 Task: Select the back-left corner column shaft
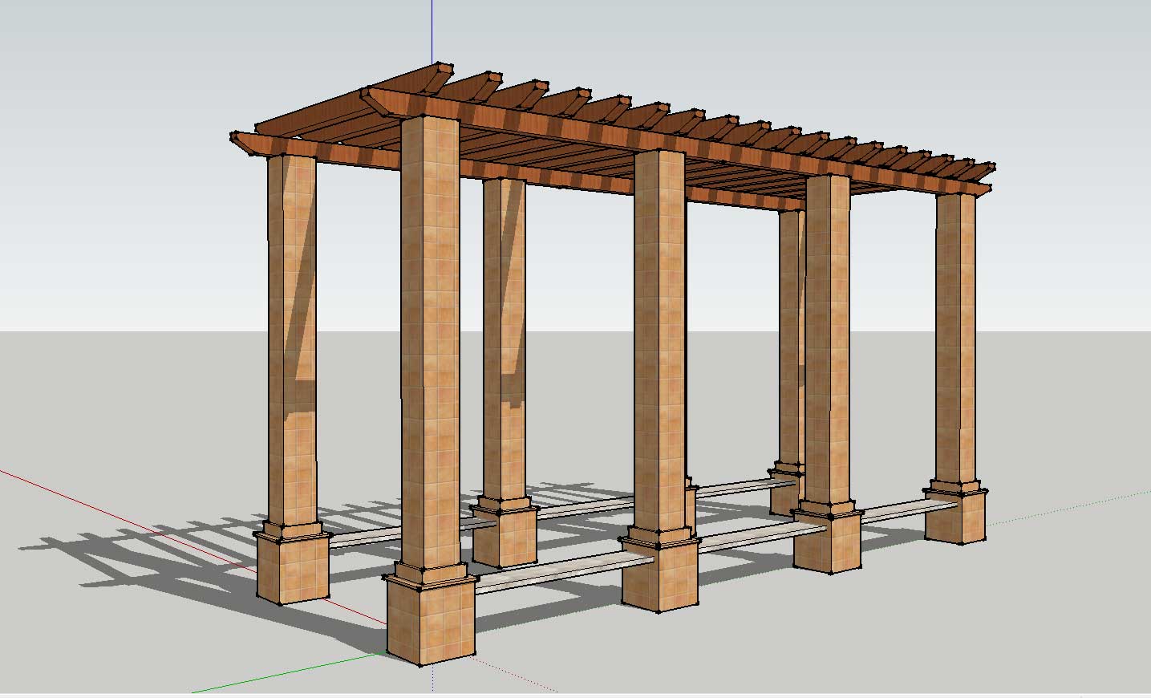[x=291, y=341]
